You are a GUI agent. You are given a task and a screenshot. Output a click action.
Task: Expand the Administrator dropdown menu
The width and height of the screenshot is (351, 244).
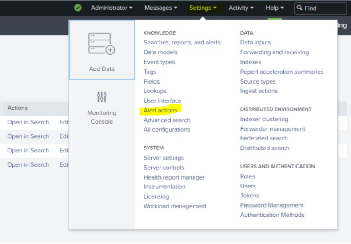(112, 8)
